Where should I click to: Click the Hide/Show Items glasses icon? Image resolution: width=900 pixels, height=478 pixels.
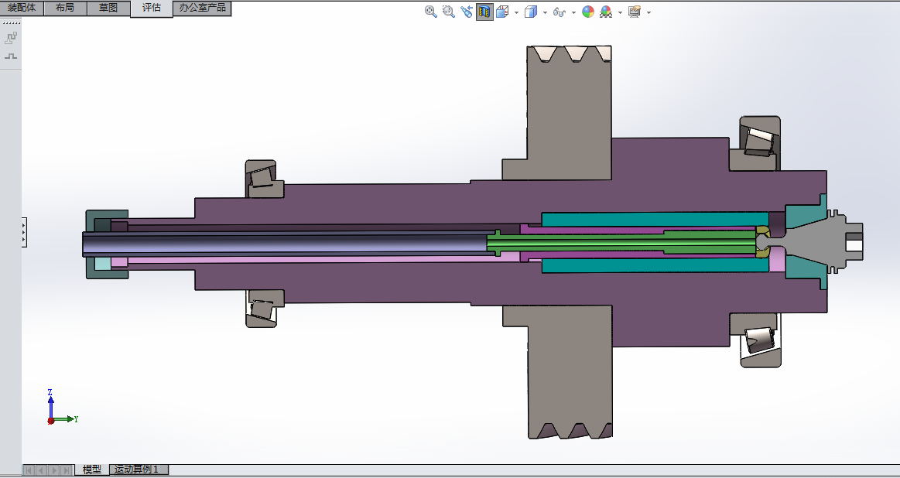[x=560, y=12]
